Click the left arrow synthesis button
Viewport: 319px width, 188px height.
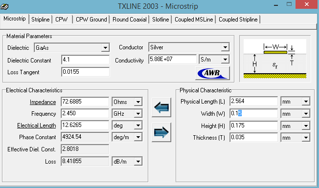coord(161,107)
